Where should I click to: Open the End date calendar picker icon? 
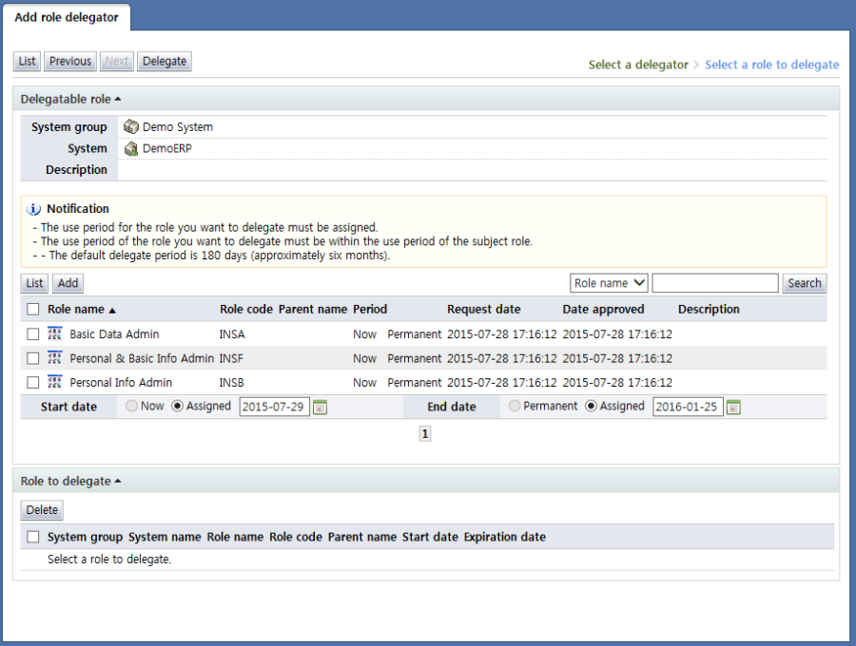(x=733, y=408)
